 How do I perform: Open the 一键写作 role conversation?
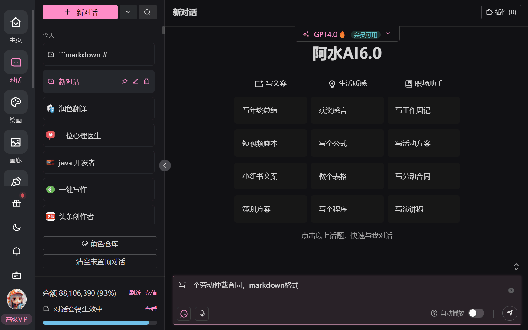tap(98, 189)
